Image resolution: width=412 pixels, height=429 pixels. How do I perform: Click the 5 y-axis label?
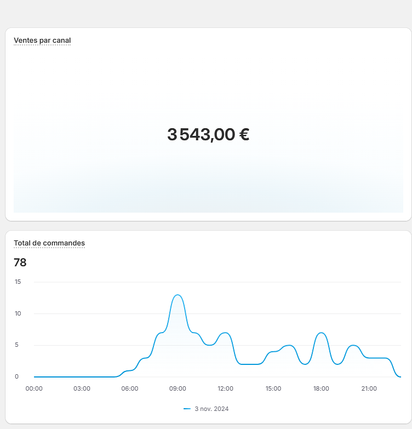point(17,345)
